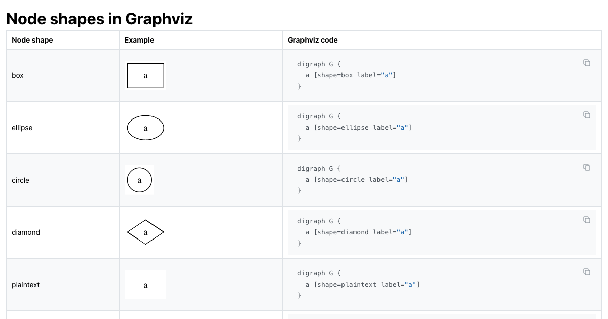Click the shape=box code line
The height and width of the screenshot is (319, 608).
(350, 75)
